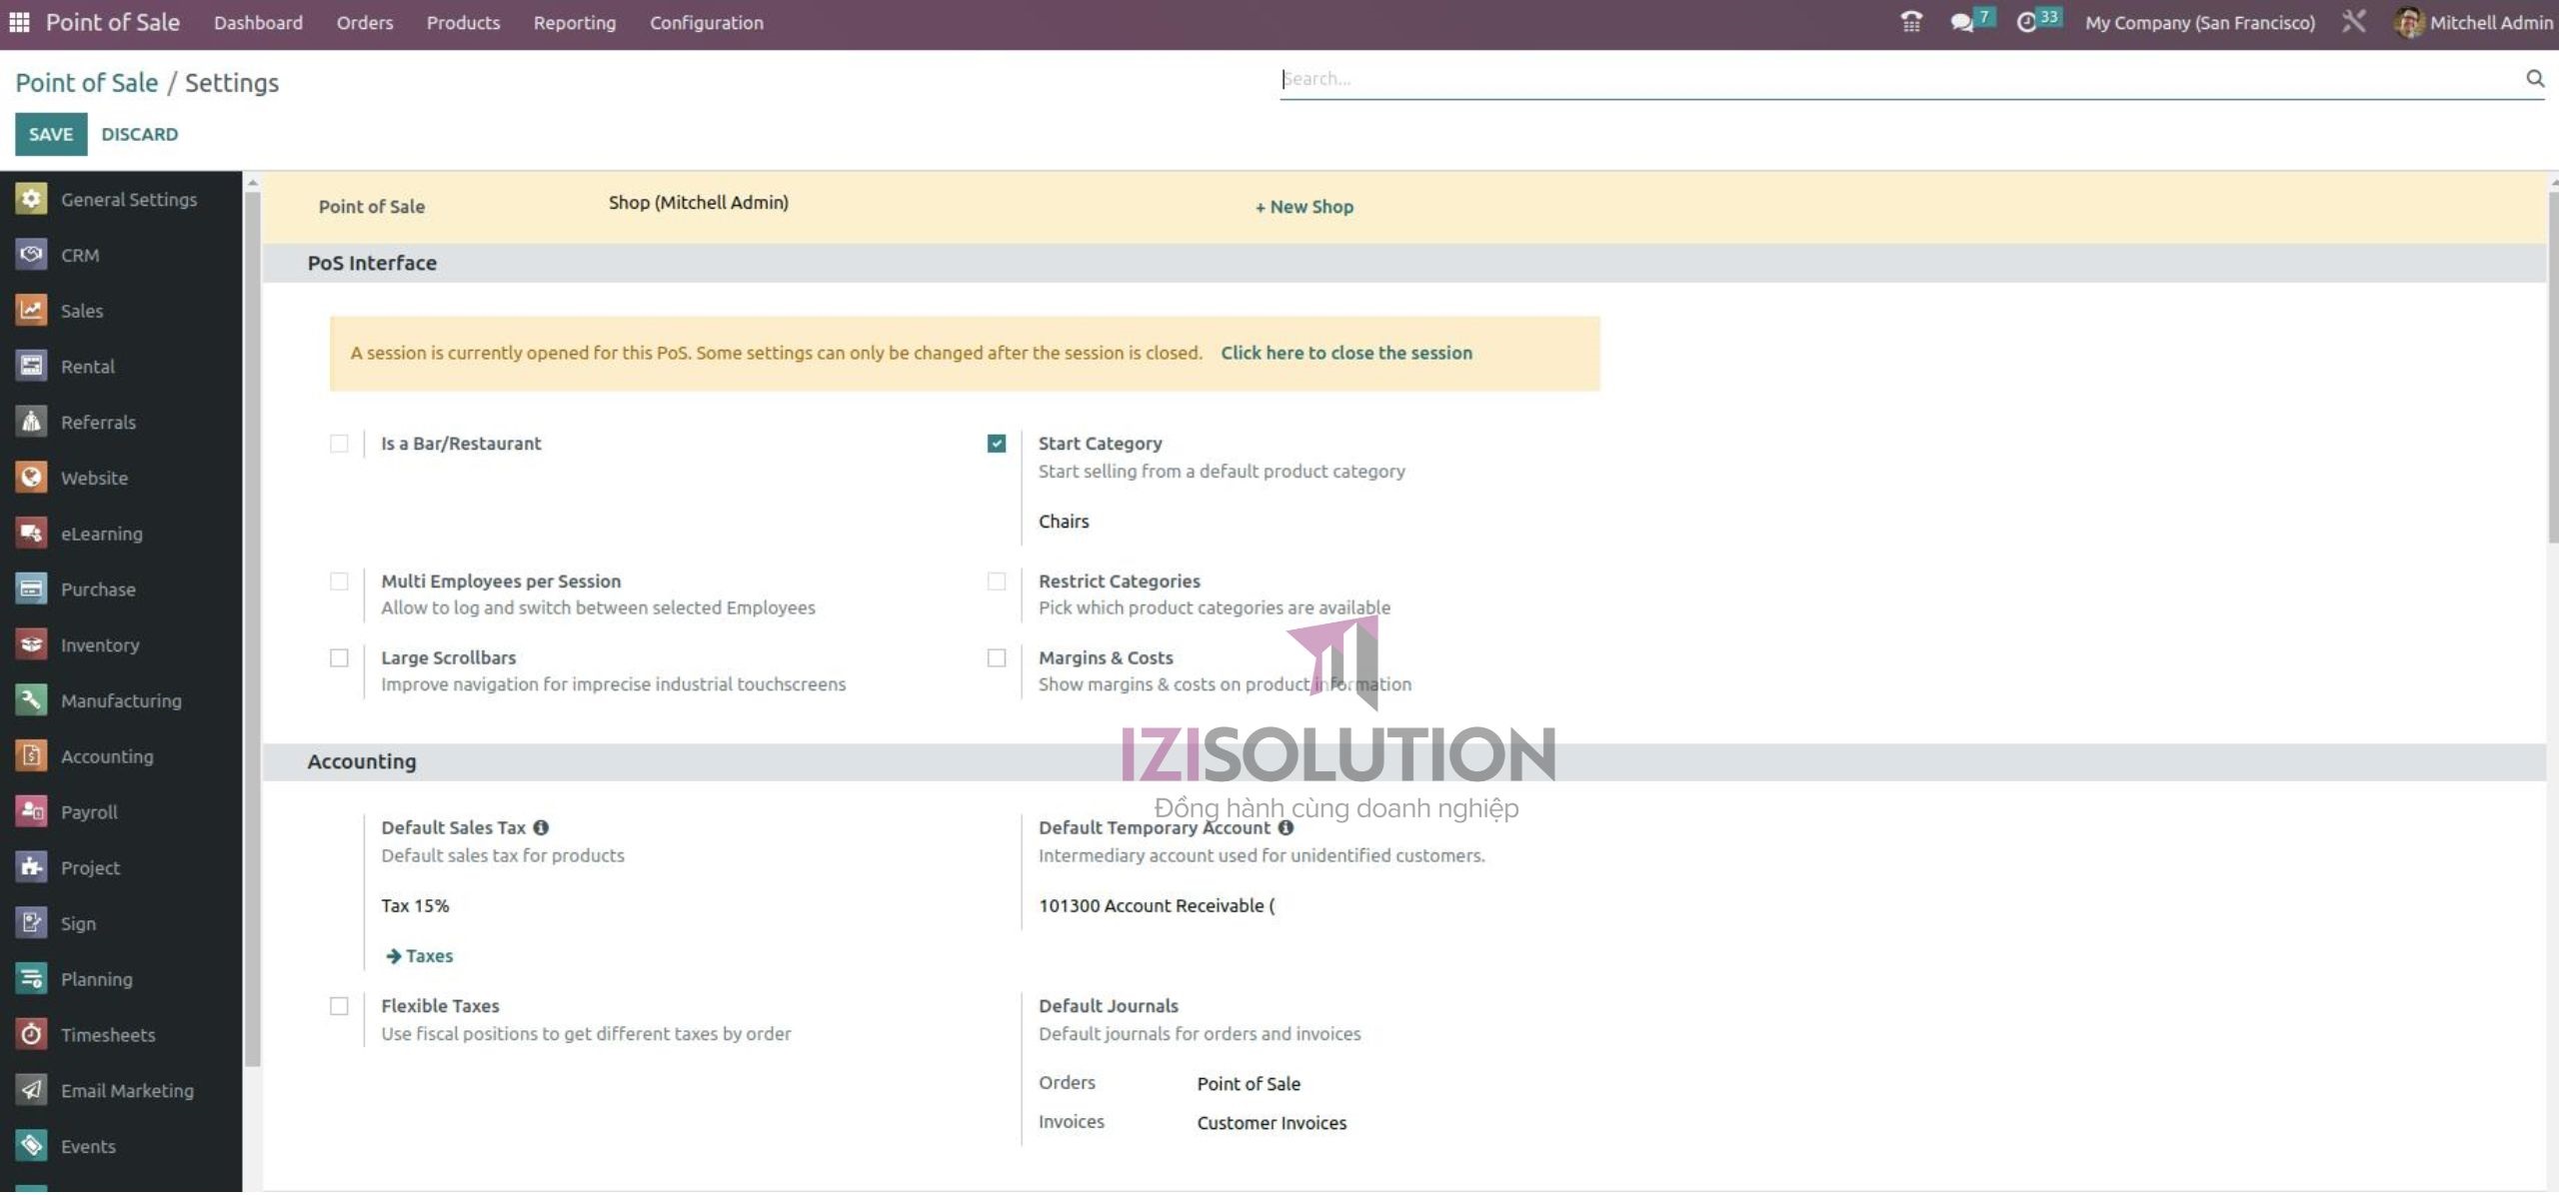Change the Customer Invoices journal selection
Image resolution: width=2559 pixels, height=1195 pixels.
1272,1122
